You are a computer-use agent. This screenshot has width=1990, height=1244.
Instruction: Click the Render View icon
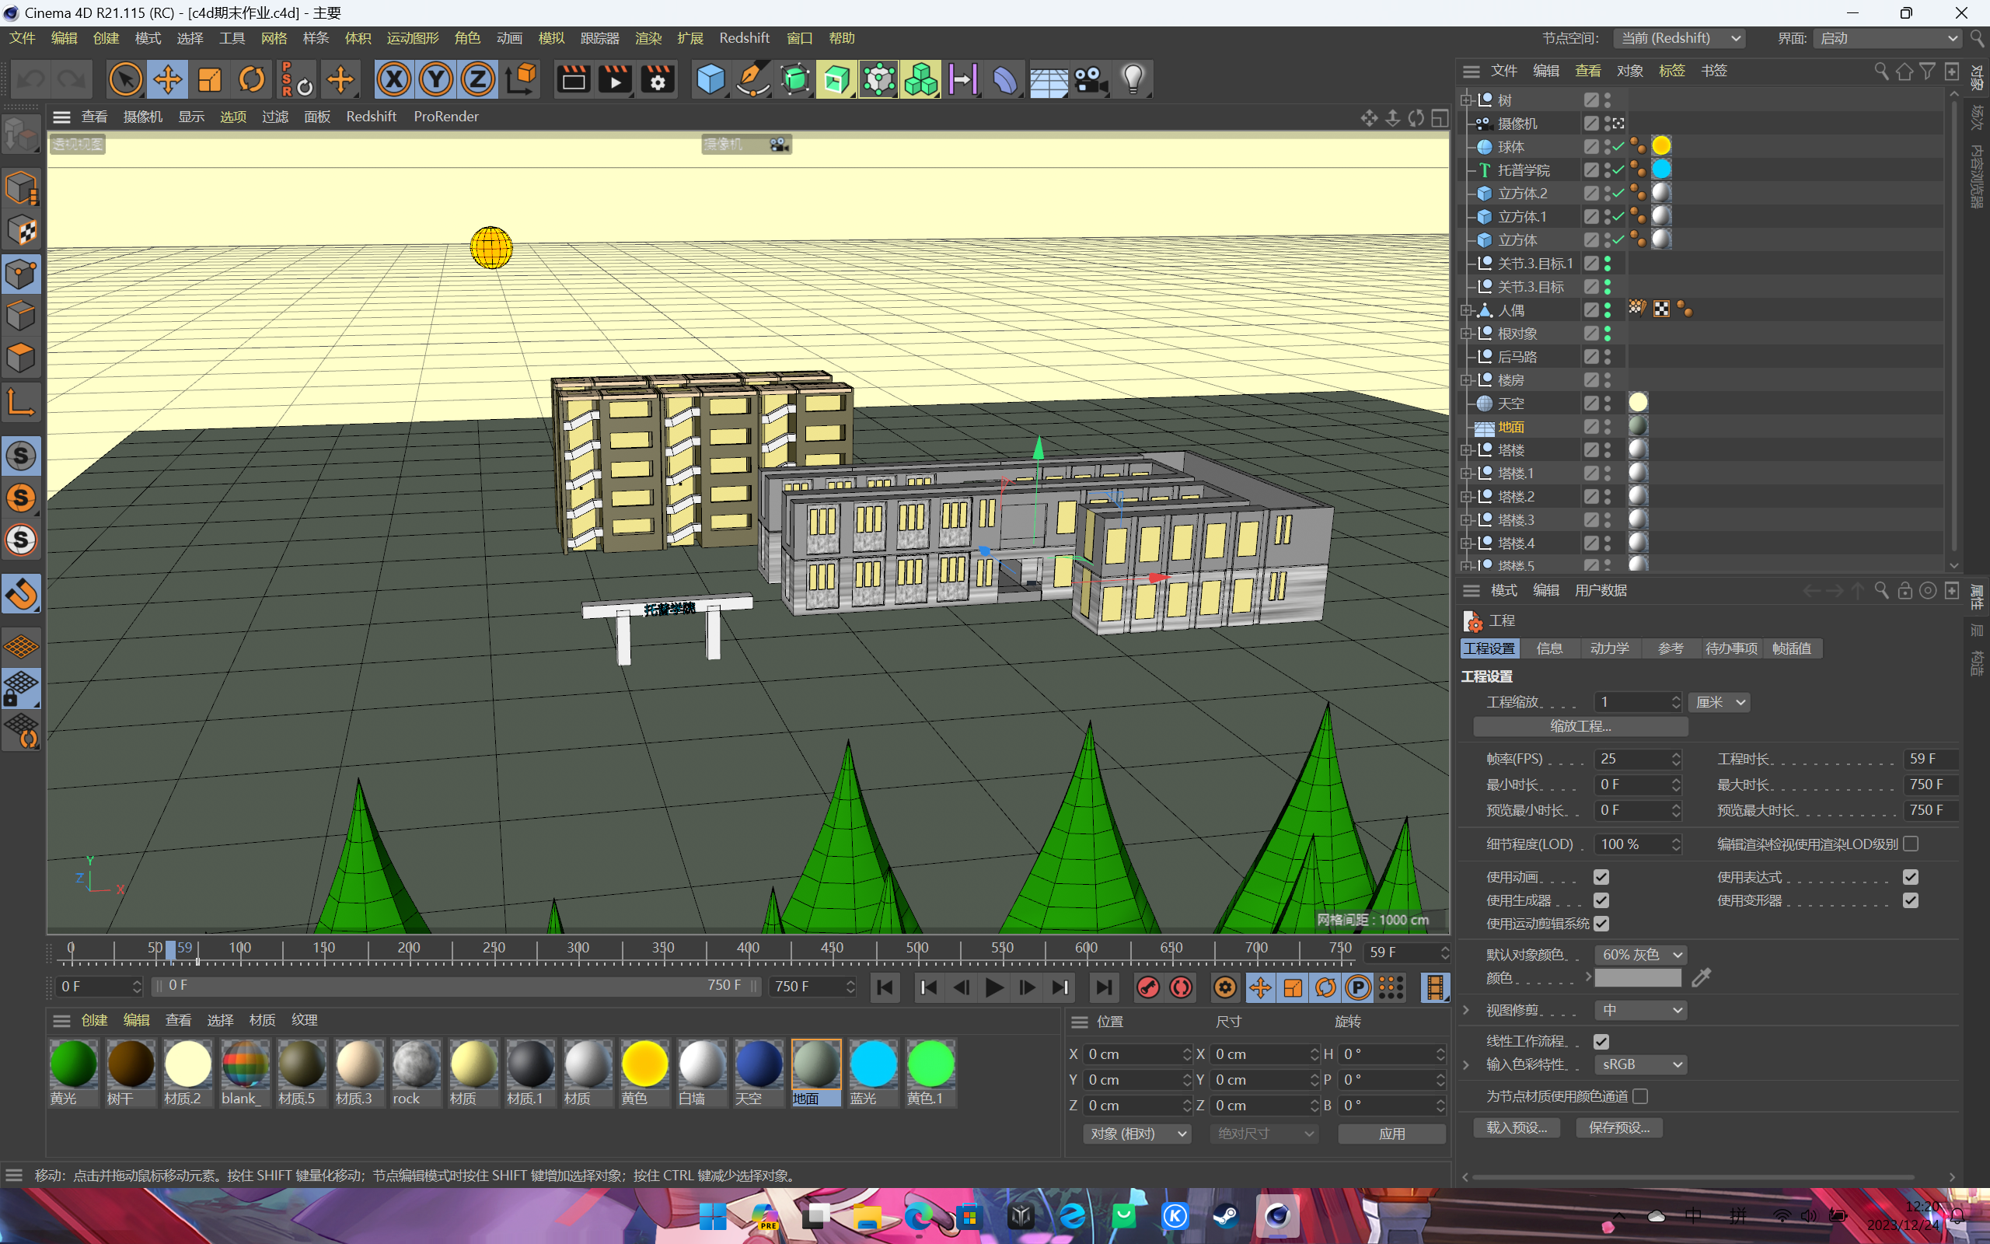click(x=572, y=79)
